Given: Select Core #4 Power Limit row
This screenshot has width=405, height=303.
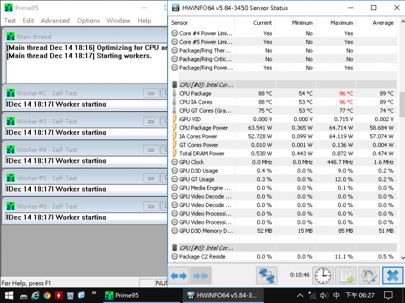Looking at the screenshot, I should click(283, 33).
